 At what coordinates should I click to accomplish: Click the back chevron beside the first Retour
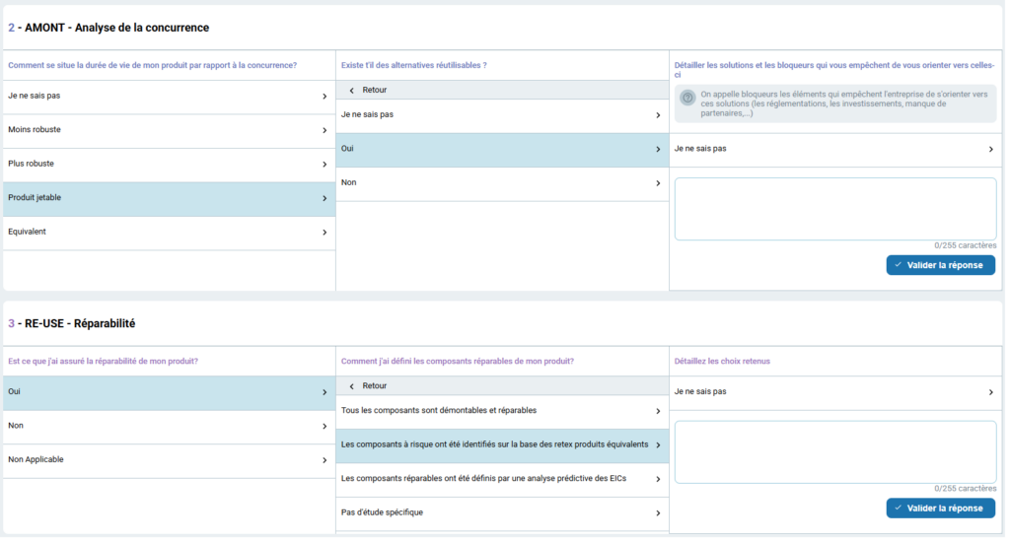(x=352, y=90)
